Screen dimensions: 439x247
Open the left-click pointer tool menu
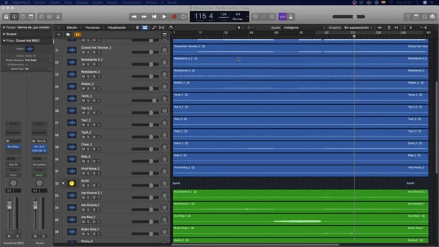coord(240,27)
